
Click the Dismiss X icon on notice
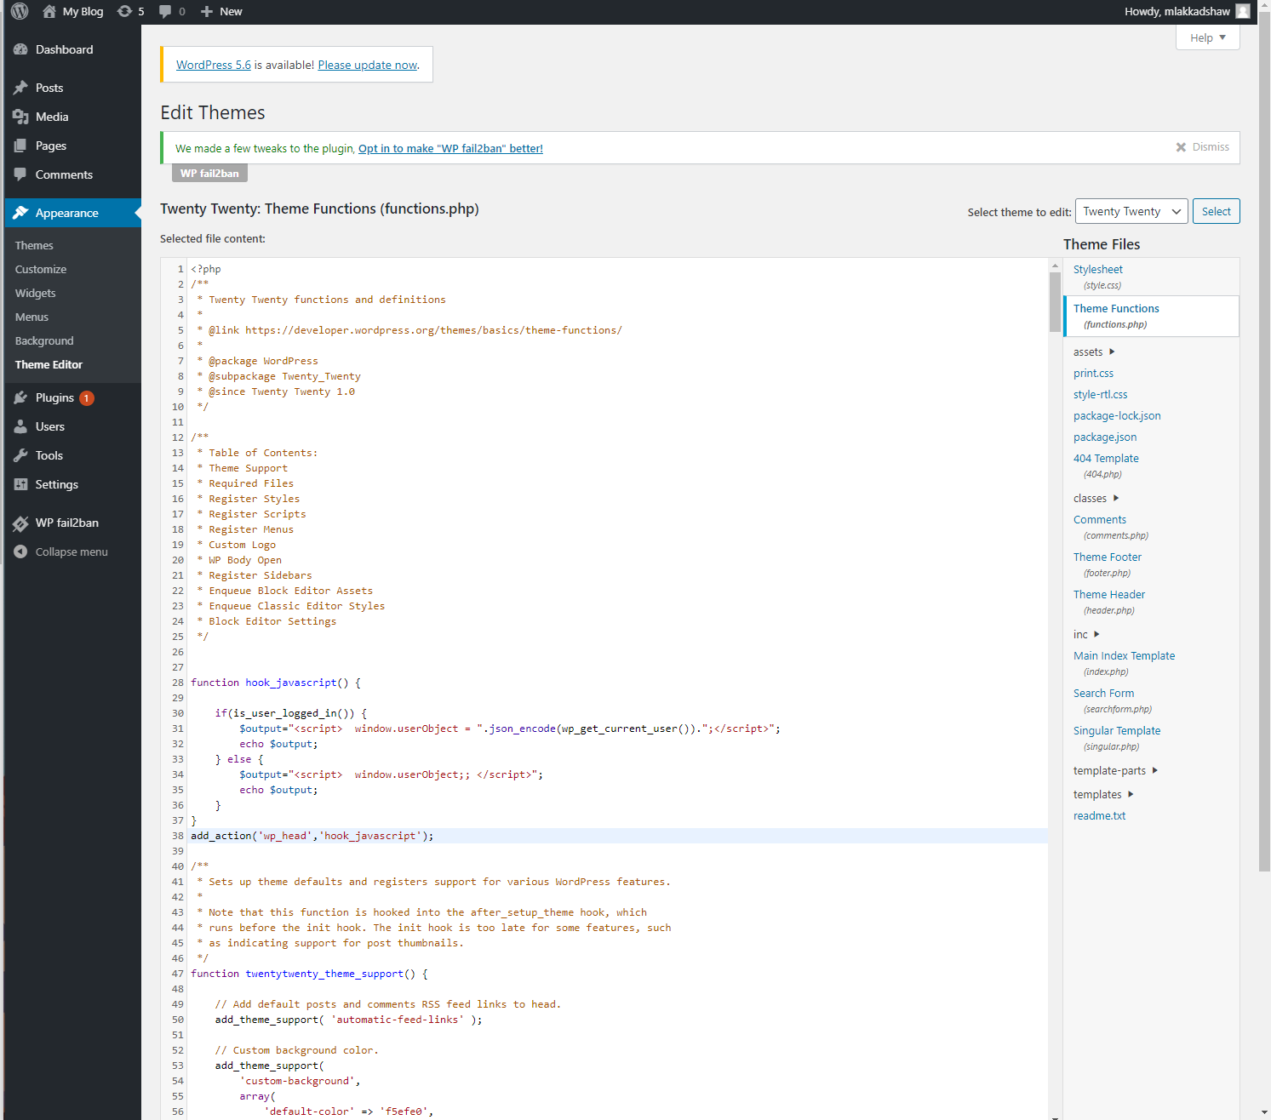point(1181,147)
